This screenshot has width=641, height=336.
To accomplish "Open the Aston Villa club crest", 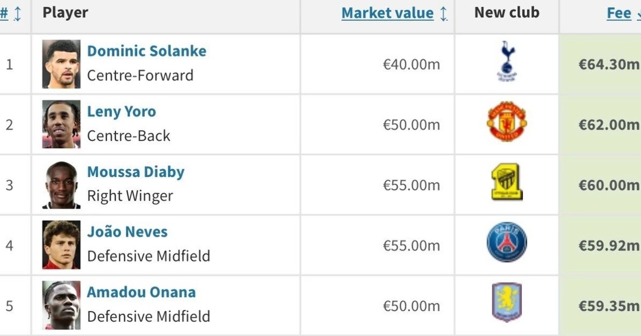I will pyautogui.click(x=506, y=302).
